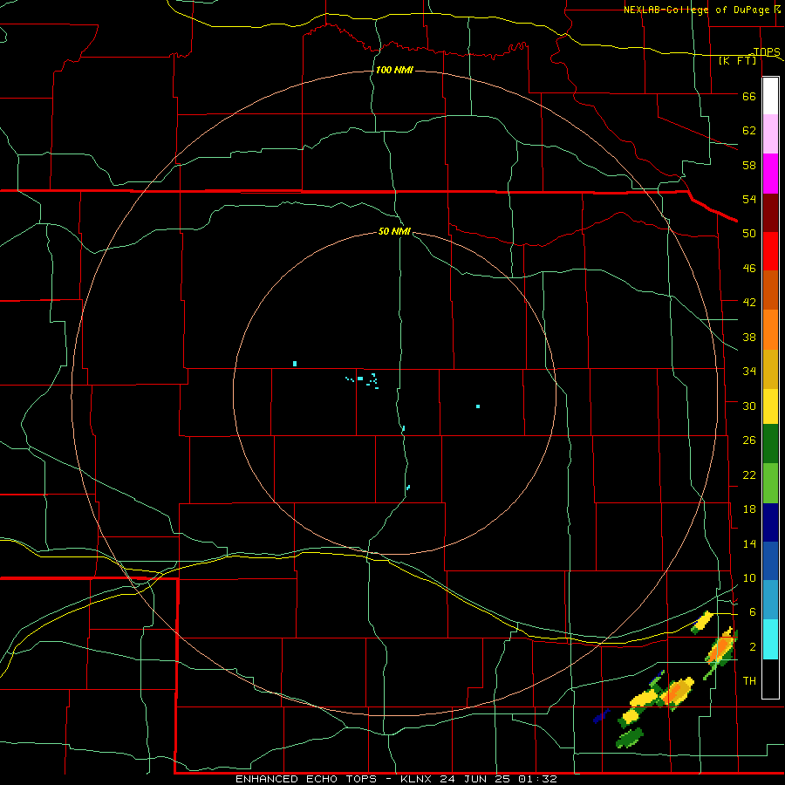The height and width of the screenshot is (785, 785).
Task: Click the 50 legend value
Action: pyautogui.click(x=749, y=234)
